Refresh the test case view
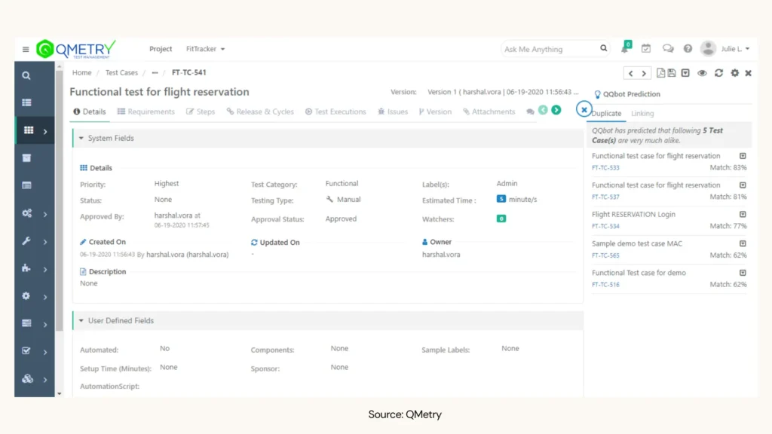 (718, 73)
